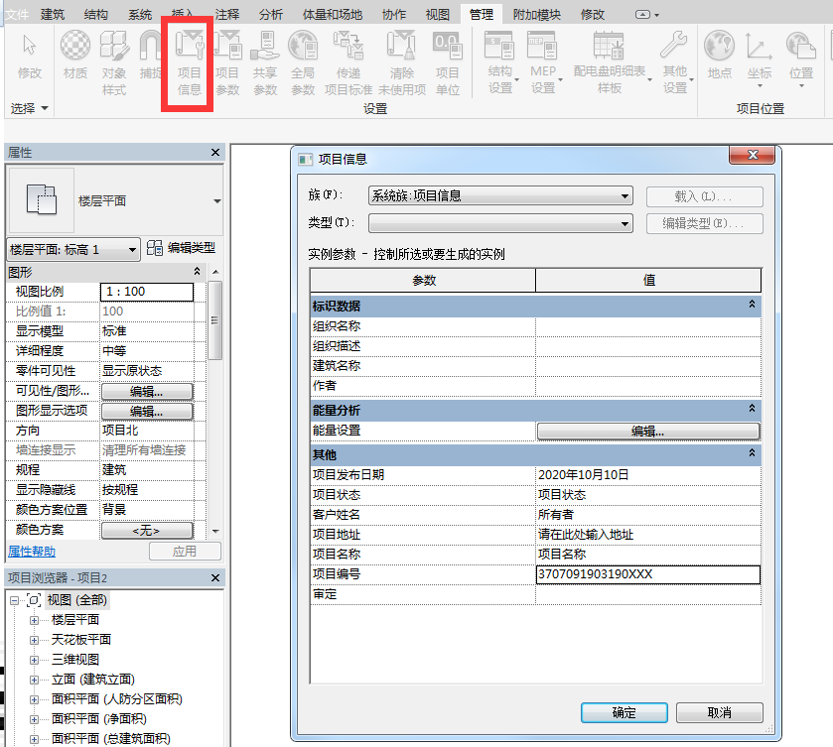Click 取消 in the dialog
833x747 pixels.
click(720, 712)
